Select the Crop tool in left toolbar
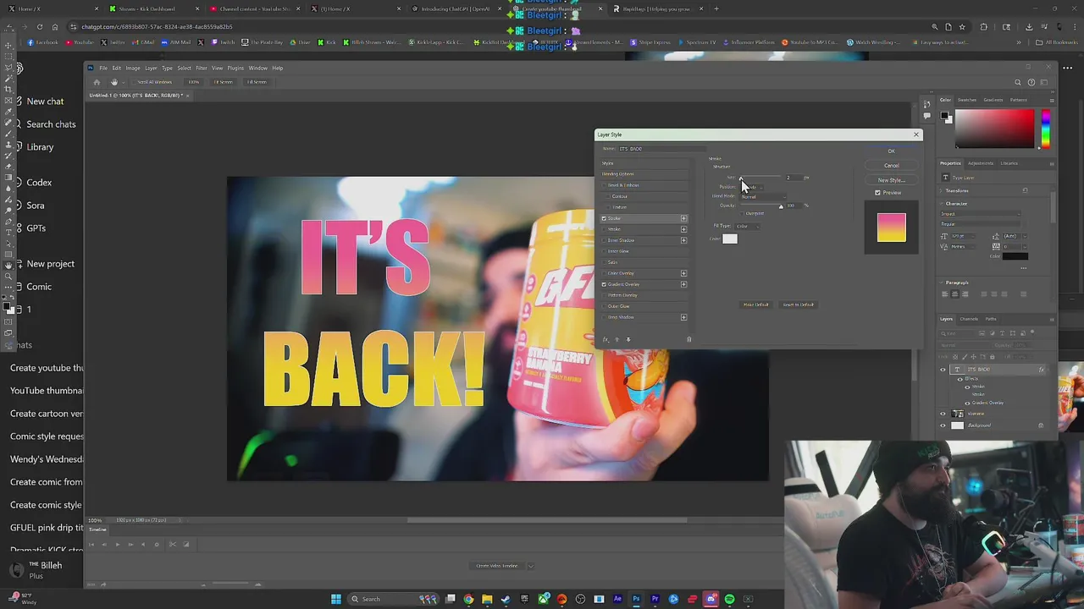The height and width of the screenshot is (609, 1084). [8, 89]
